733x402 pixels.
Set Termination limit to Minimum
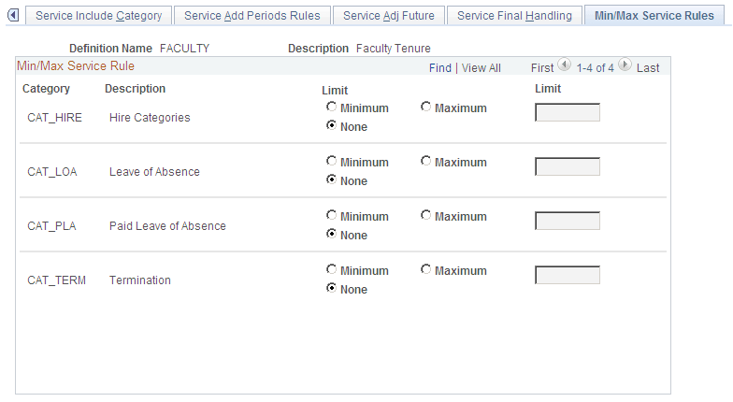tap(331, 269)
